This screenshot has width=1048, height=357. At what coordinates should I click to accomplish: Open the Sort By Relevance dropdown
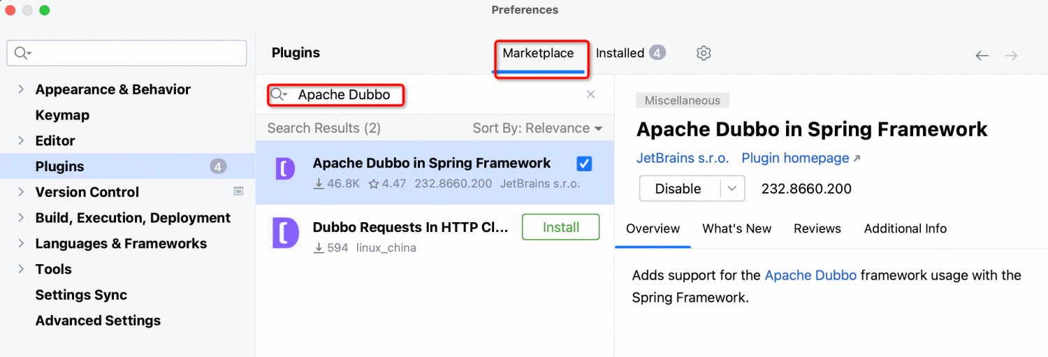point(537,129)
